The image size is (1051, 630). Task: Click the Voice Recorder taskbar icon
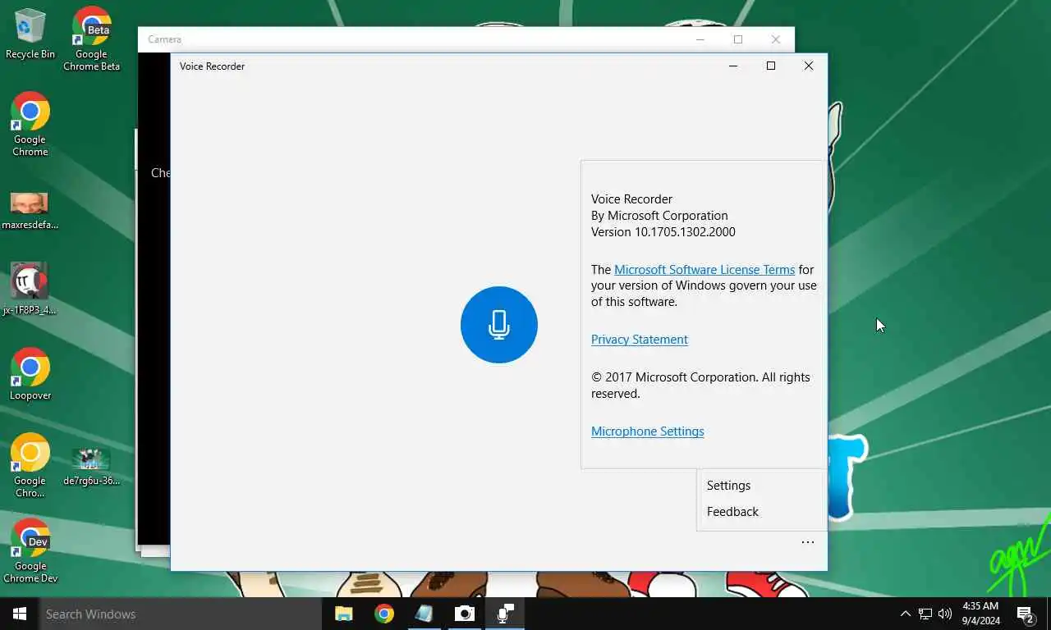pos(505,614)
